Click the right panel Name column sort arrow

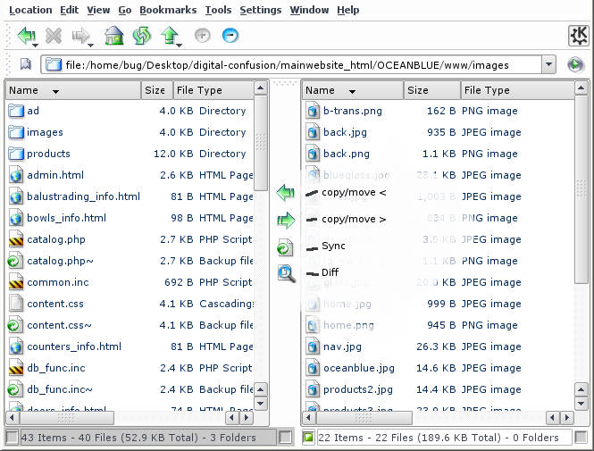click(352, 91)
